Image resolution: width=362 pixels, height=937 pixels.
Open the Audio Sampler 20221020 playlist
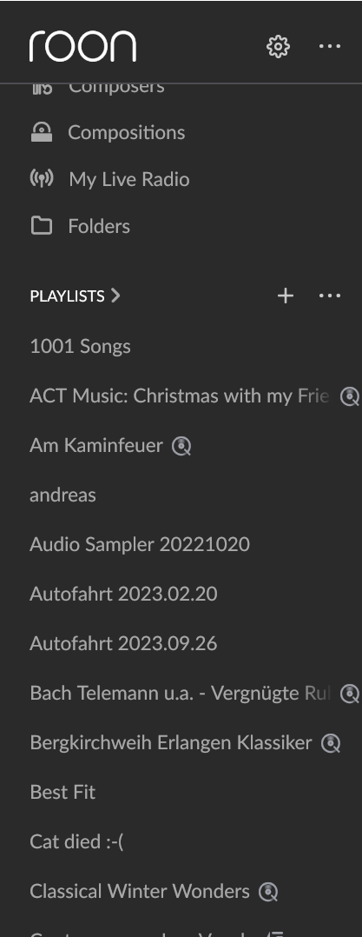pos(140,544)
